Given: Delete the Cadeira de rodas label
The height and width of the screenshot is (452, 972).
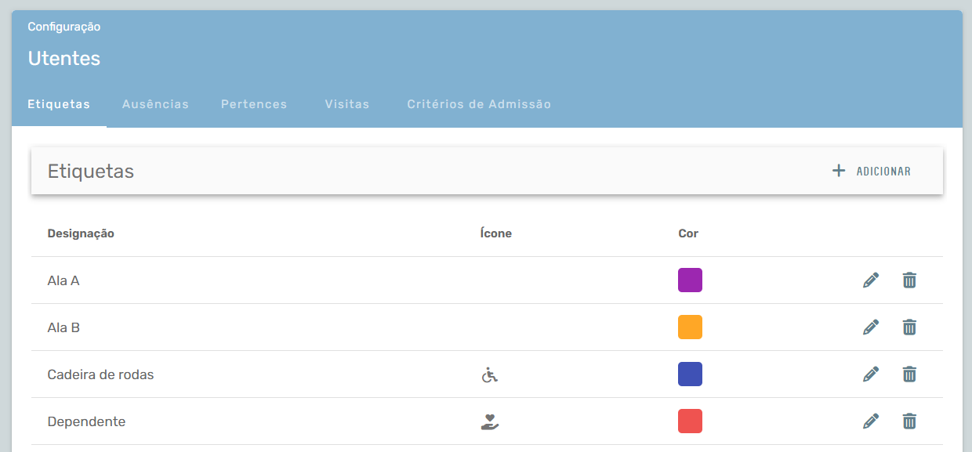Looking at the screenshot, I should click(x=909, y=374).
